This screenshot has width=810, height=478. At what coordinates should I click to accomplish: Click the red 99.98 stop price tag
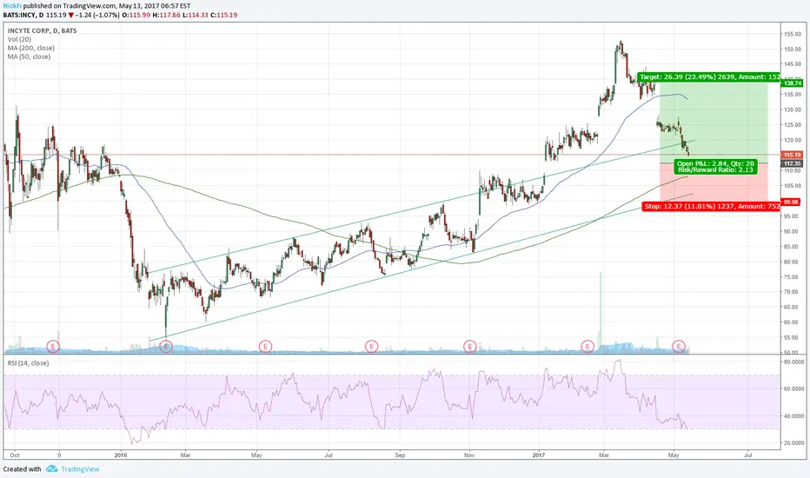(791, 202)
